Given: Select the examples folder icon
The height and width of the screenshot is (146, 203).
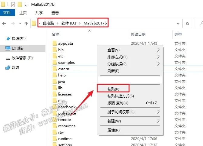Looking at the screenshot, I should click(x=55, y=62).
